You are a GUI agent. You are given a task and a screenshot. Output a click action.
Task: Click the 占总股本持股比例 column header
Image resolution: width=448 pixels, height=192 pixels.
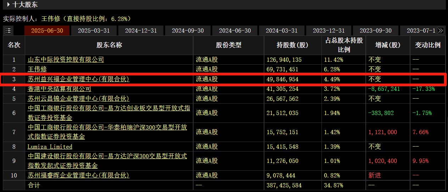344,45
